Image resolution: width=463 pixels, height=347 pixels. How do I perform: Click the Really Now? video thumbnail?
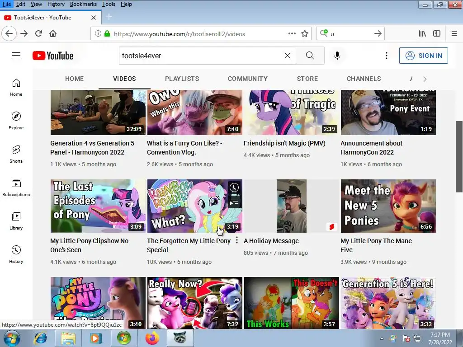(x=194, y=303)
